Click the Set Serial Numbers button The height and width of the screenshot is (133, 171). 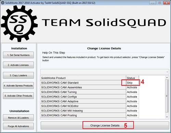[x=18, y=55]
